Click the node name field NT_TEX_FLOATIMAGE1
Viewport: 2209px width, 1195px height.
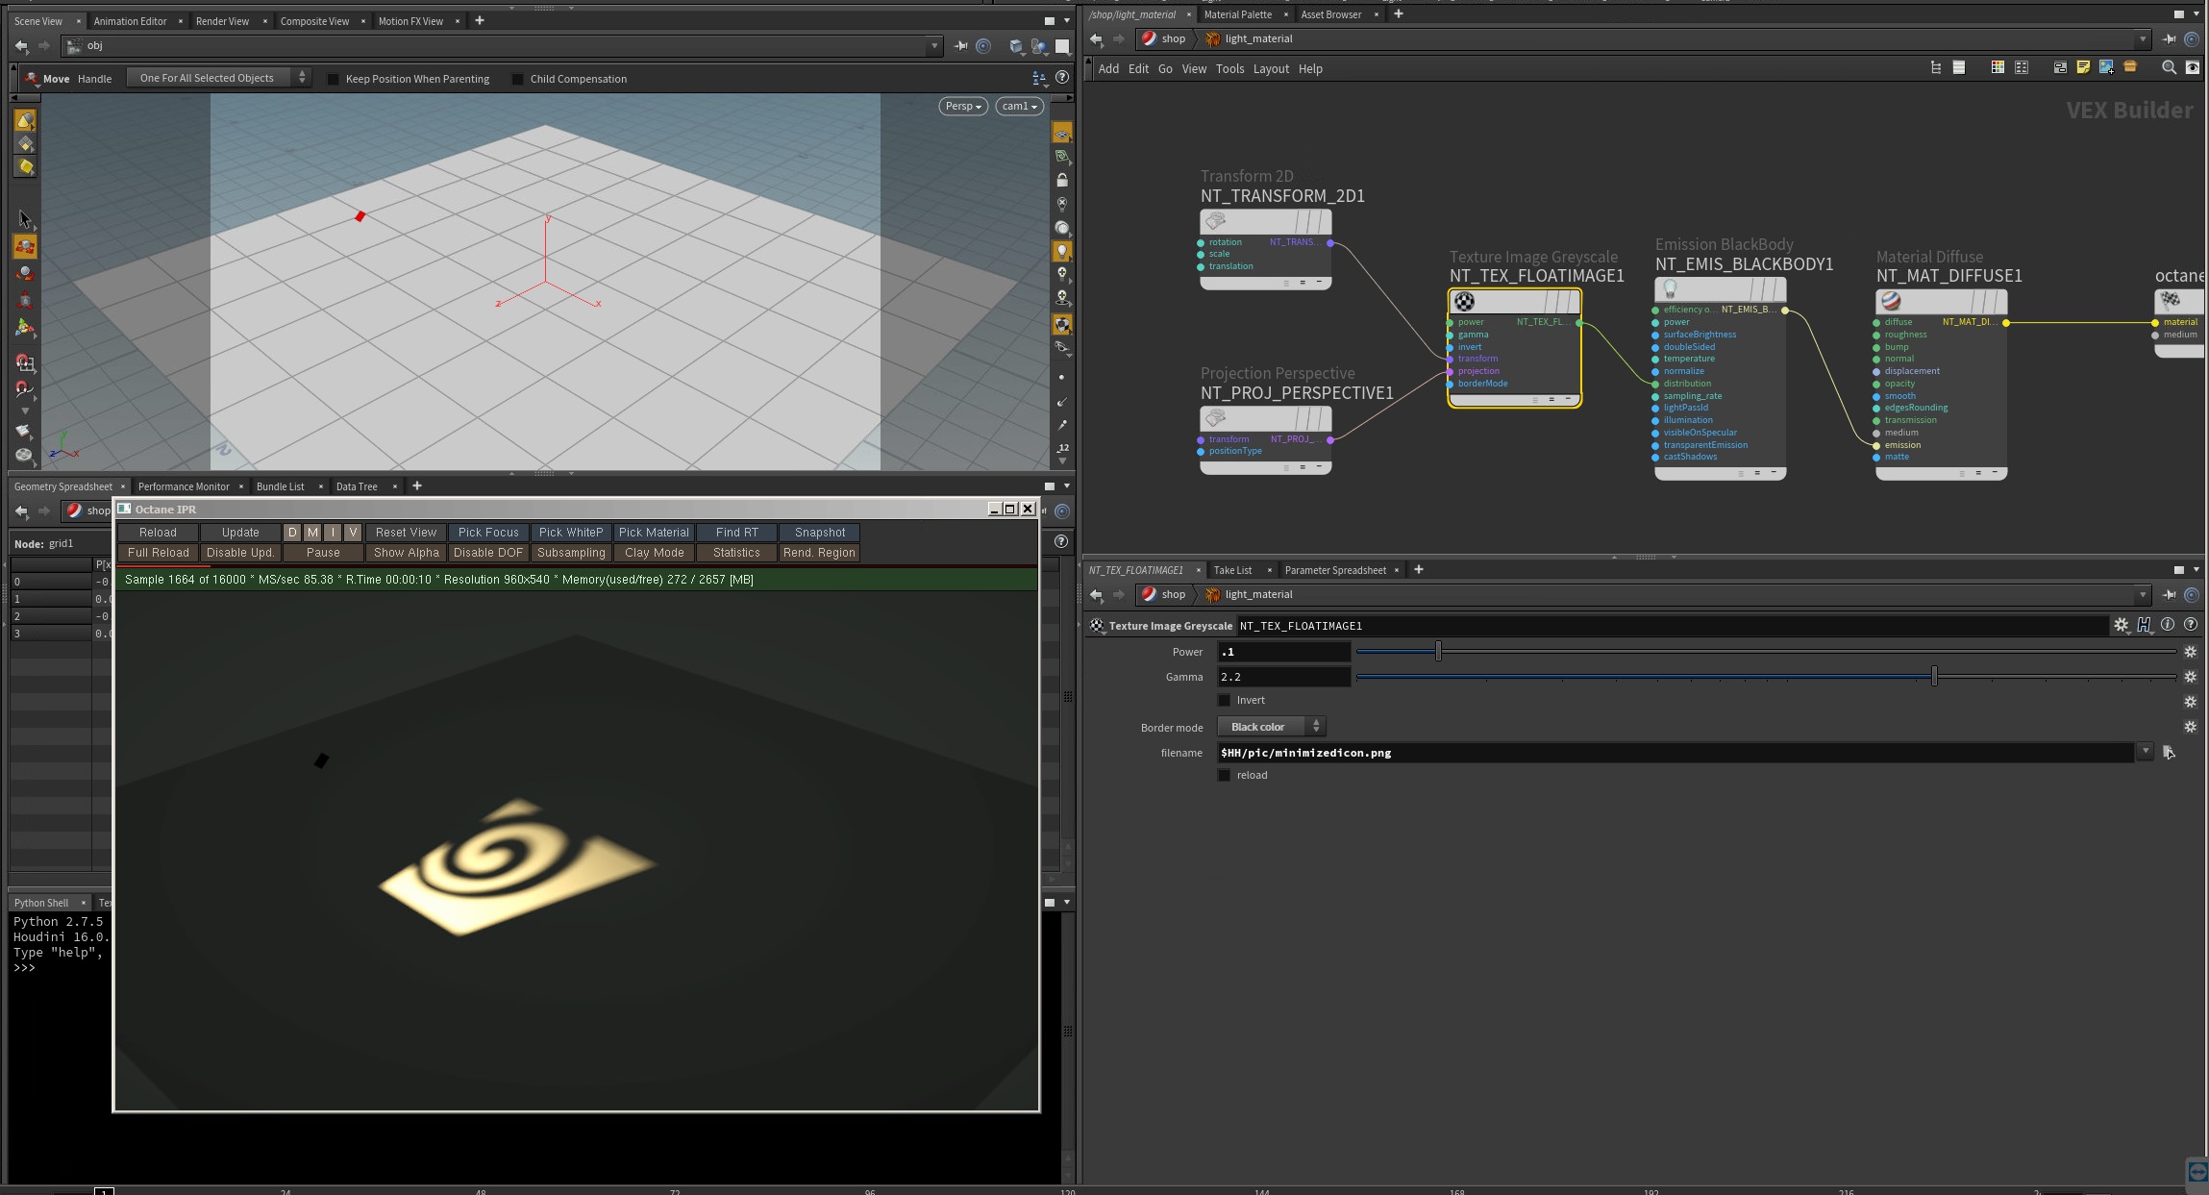[1672, 626]
